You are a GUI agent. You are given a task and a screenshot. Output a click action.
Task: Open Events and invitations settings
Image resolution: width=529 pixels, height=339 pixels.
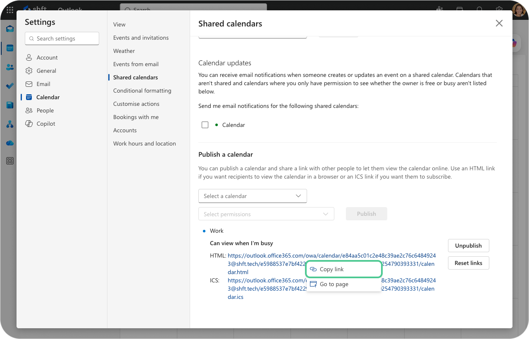point(141,38)
